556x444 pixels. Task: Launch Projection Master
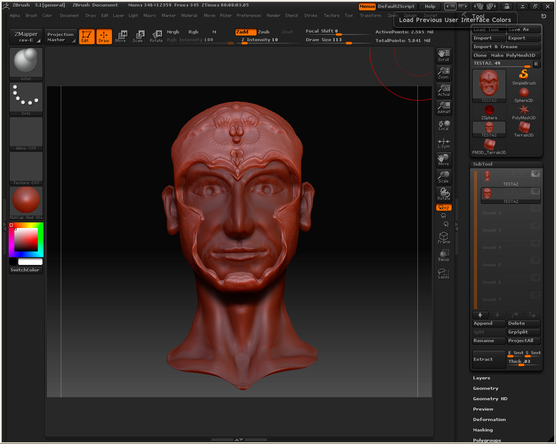pos(60,37)
